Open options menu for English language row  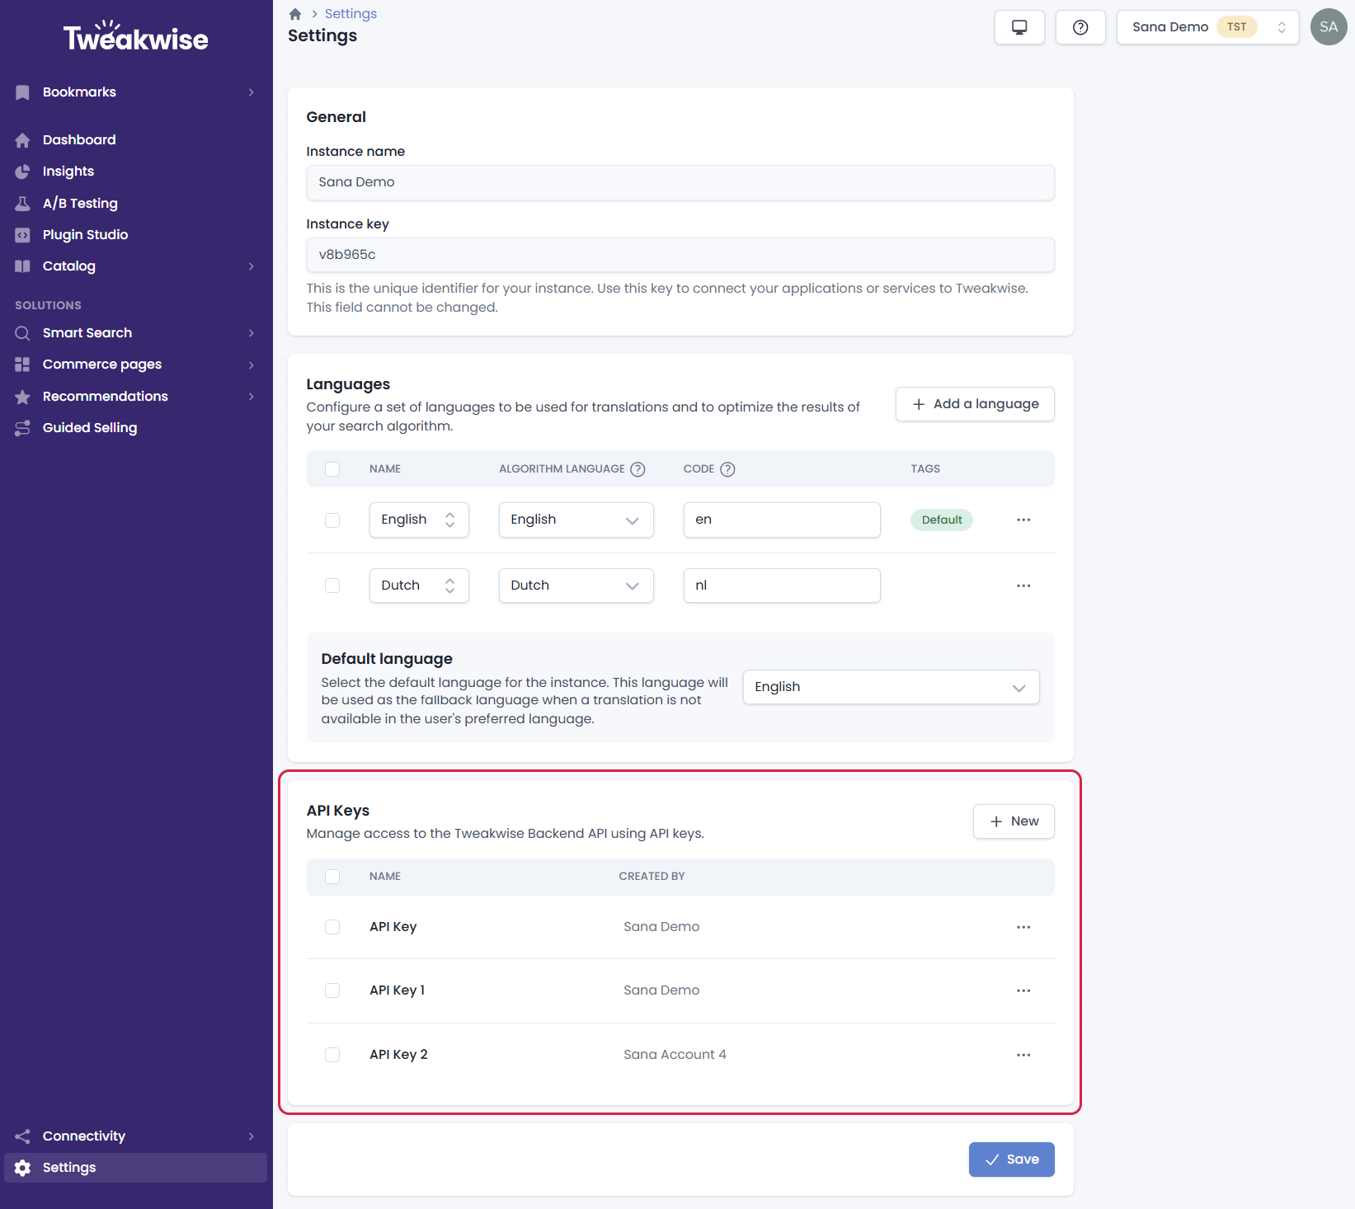(x=1023, y=520)
